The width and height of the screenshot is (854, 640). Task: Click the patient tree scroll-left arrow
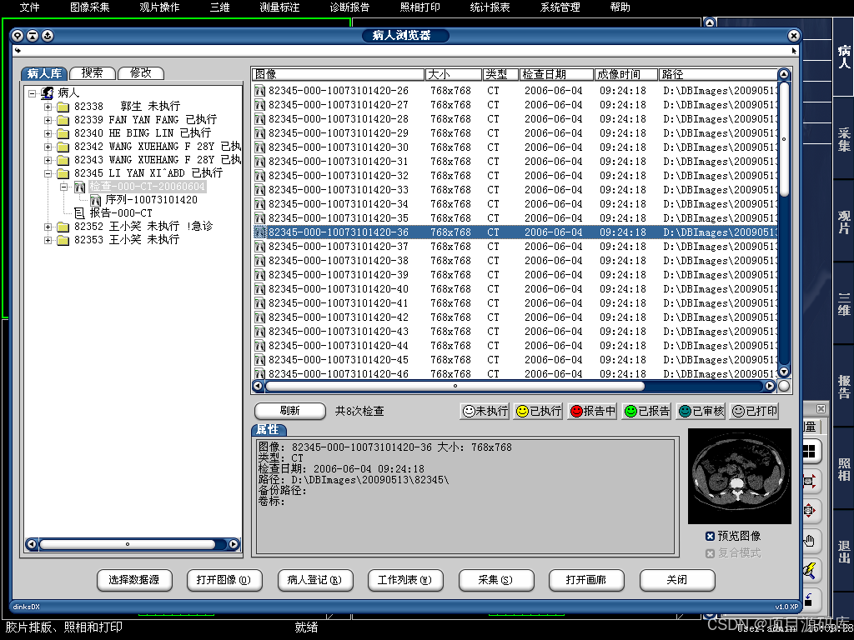coord(32,543)
